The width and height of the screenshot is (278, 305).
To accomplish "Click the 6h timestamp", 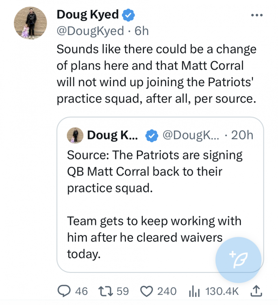I will 141,31.
